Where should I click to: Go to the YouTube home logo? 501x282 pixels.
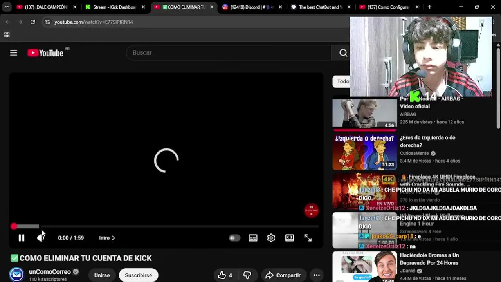point(45,53)
